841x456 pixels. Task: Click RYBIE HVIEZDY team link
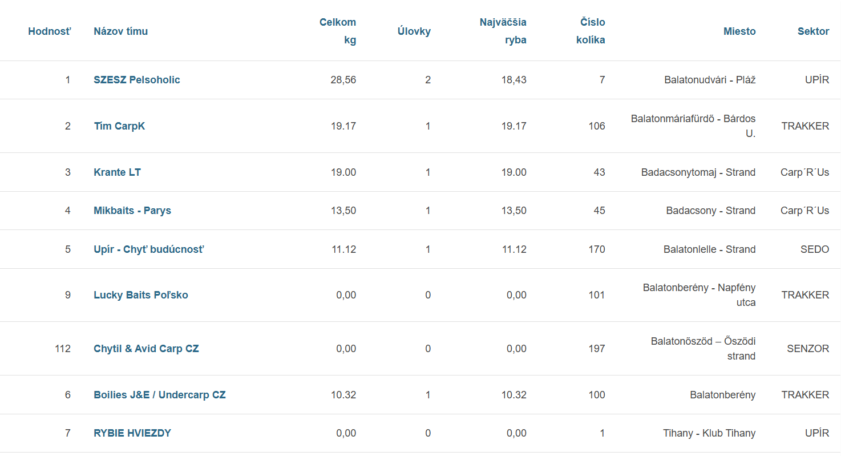coord(132,433)
